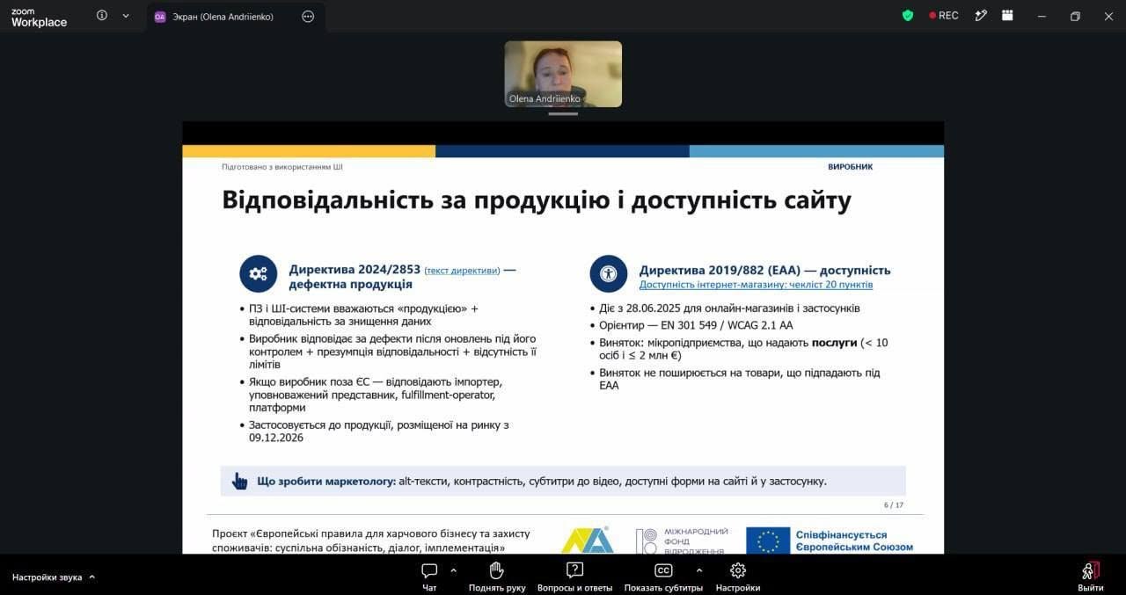The width and height of the screenshot is (1126, 595).
Task: Click the green security shield icon
Action: 908,16
